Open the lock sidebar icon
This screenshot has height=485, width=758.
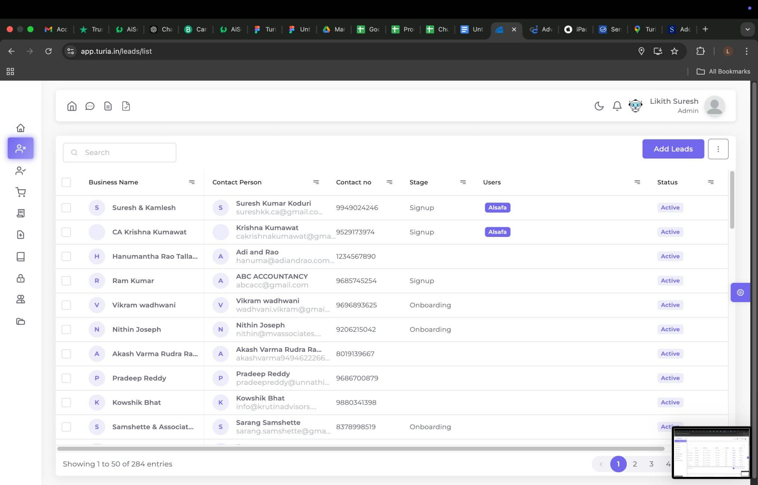click(x=21, y=278)
